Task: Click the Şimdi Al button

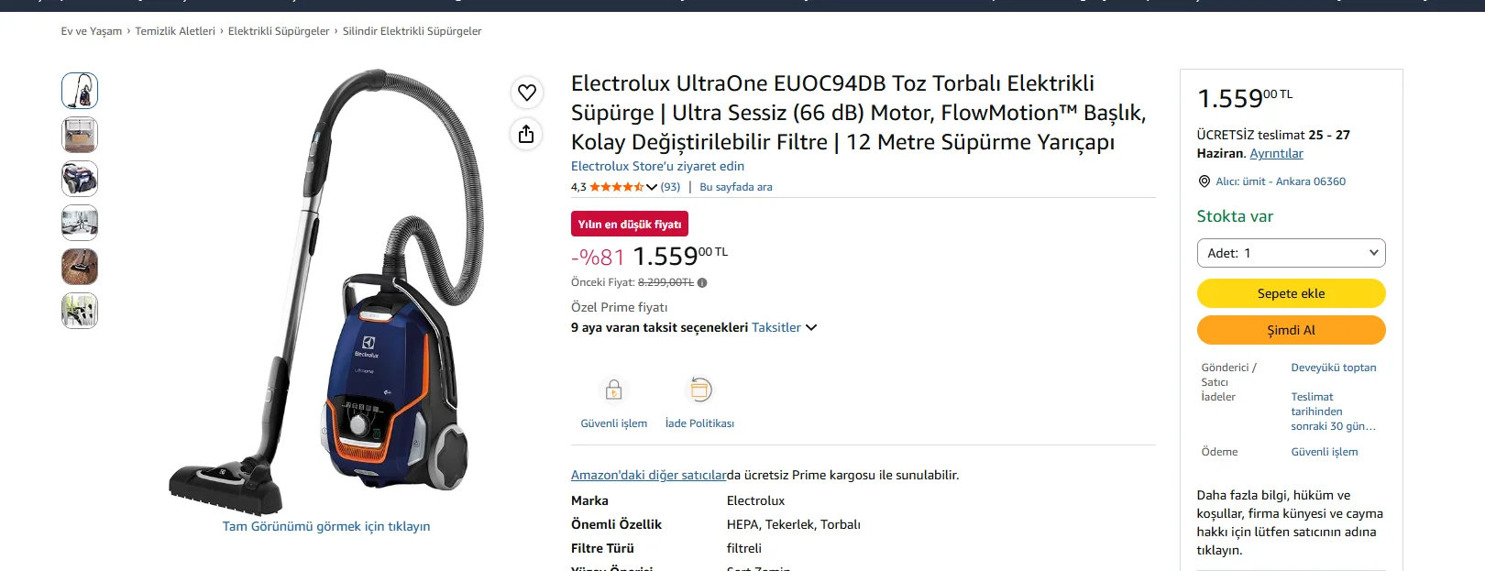Action: tap(1291, 330)
